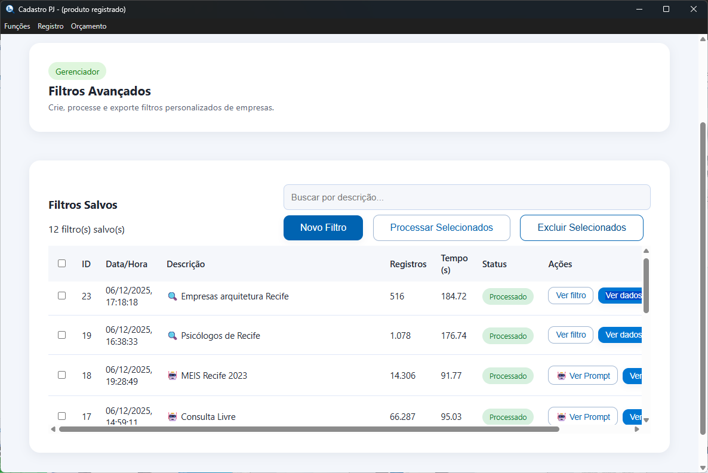
Task: Click the Novo Filtro button
Action: pos(323,228)
